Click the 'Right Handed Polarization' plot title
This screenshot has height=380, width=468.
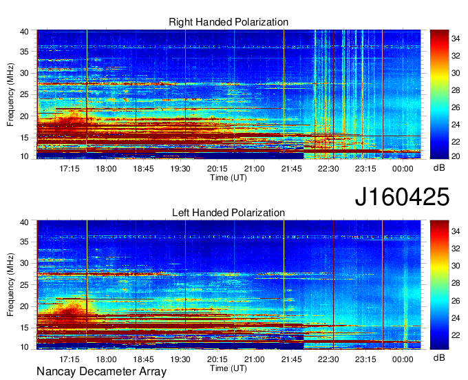(228, 22)
